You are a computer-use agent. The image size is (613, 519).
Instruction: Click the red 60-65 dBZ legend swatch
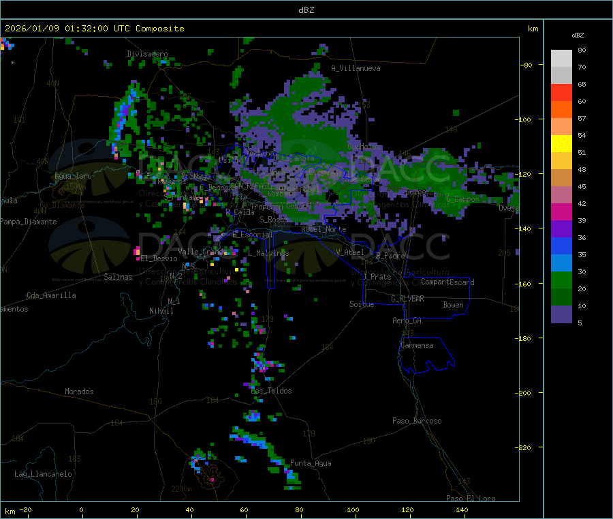[561, 92]
